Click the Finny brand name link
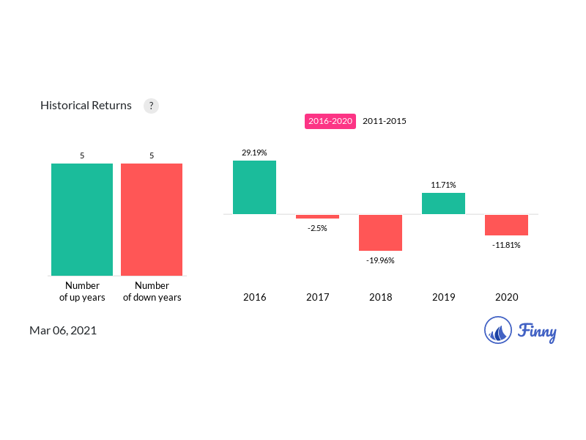This screenshot has width=586, height=440. pos(537,331)
